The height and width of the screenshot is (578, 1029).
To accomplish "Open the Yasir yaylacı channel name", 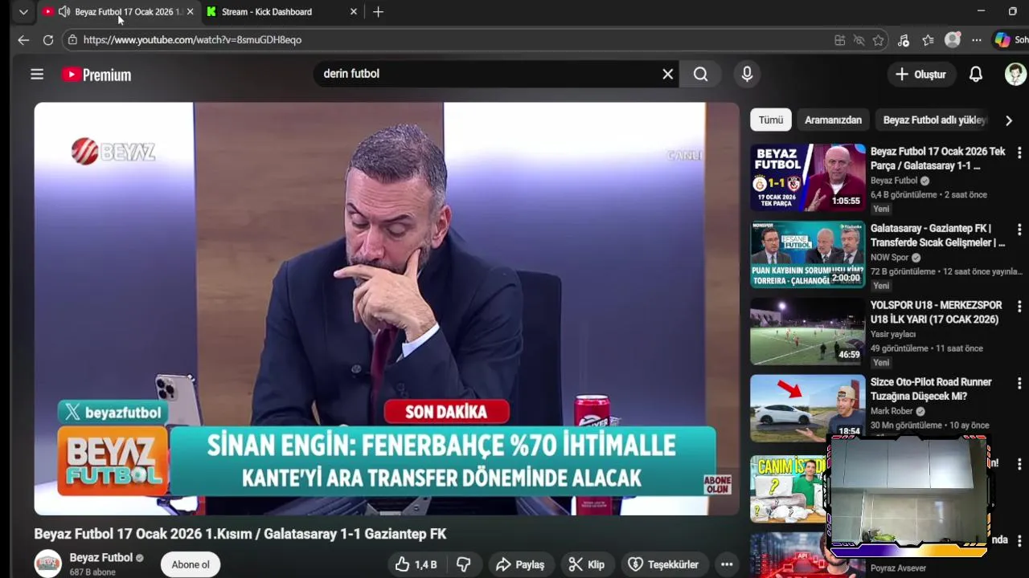I will pos(893,334).
